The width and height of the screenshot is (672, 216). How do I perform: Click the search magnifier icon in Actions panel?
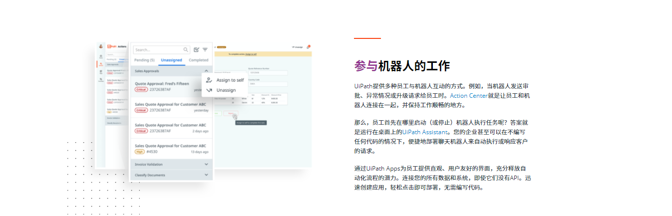coord(186,50)
